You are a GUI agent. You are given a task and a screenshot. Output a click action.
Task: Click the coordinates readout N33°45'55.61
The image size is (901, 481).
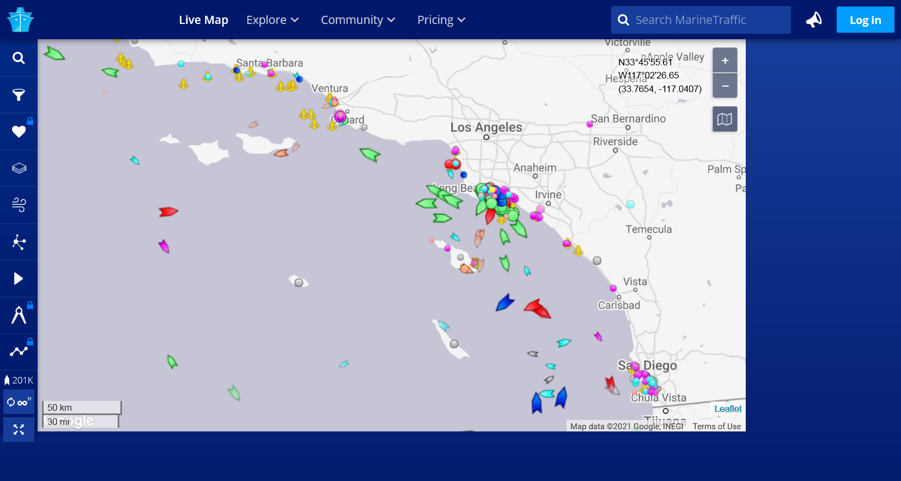point(646,62)
